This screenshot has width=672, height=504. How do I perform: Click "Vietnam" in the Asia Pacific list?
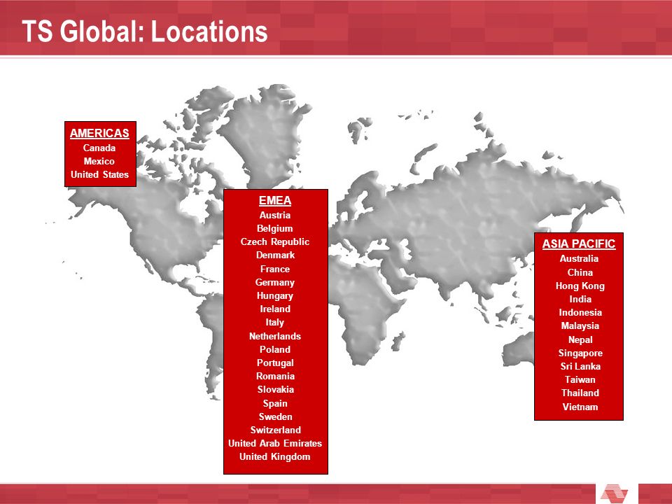click(580, 407)
